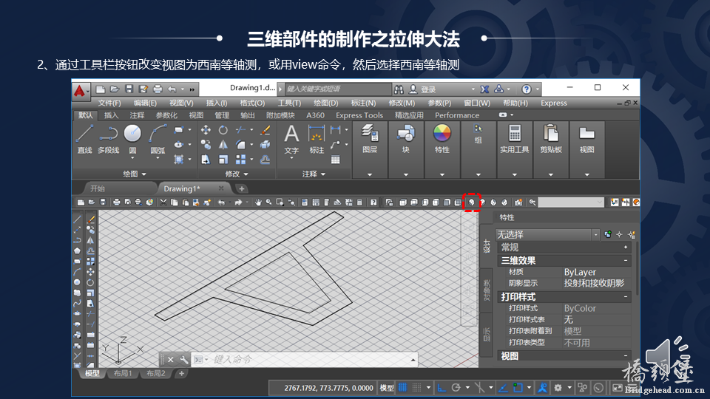Select the Circle (圆) tool

tap(132, 140)
